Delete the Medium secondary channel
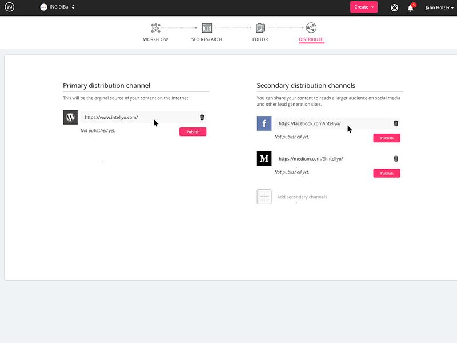 pyautogui.click(x=396, y=159)
